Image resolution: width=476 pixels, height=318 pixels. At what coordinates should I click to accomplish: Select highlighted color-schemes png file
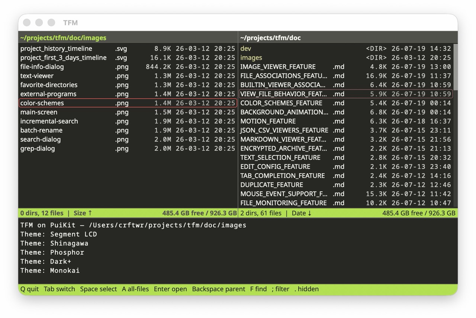click(128, 103)
